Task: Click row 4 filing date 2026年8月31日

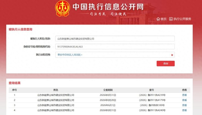Action: pyautogui.click(x=108, y=110)
